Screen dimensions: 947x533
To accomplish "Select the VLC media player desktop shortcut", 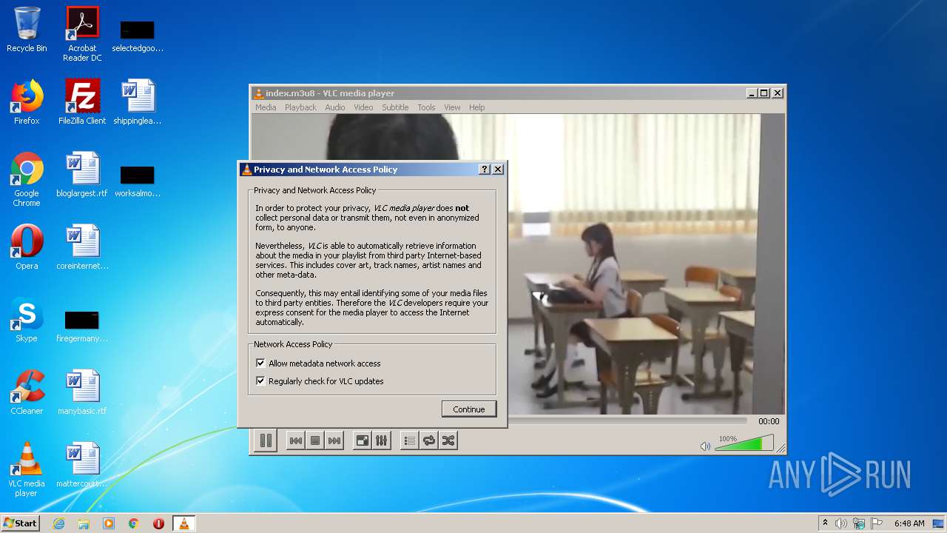I will click(27, 469).
